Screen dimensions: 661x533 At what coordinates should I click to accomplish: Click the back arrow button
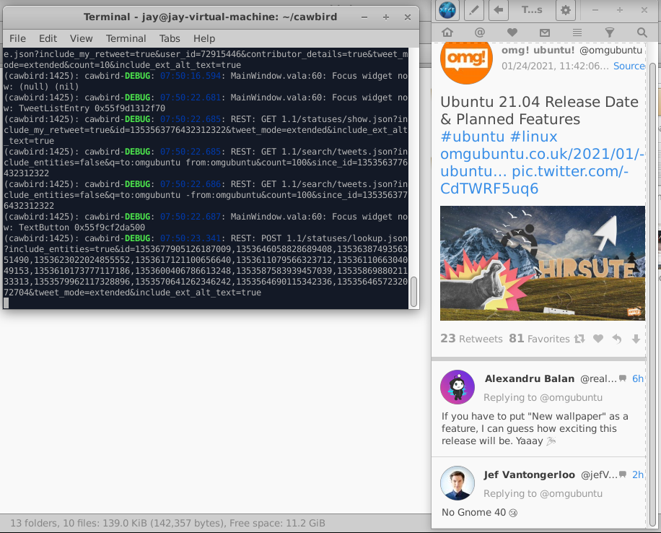(x=499, y=9)
